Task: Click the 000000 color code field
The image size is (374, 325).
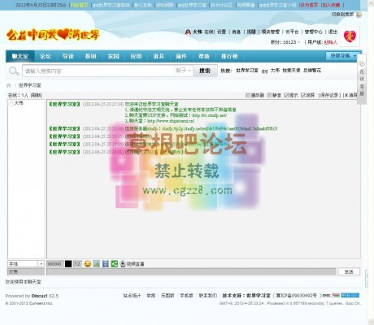Action: [55, 263]
